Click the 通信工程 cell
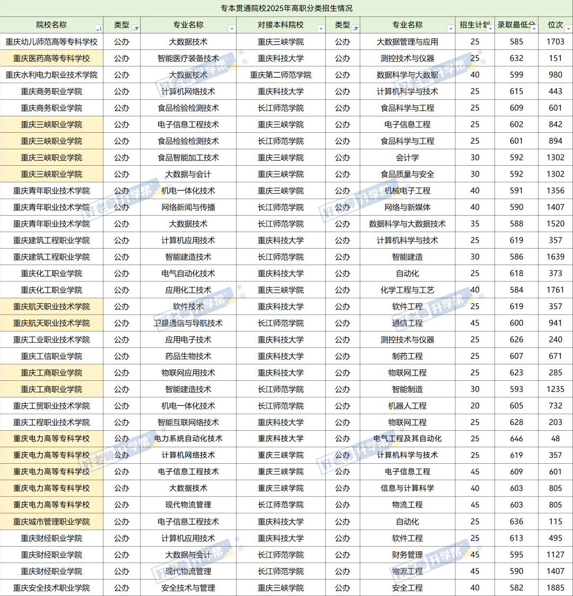 (x=407, y=323)
